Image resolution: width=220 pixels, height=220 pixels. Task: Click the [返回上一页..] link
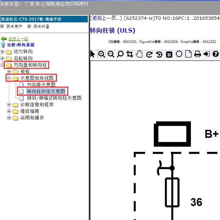coord(106,18)
